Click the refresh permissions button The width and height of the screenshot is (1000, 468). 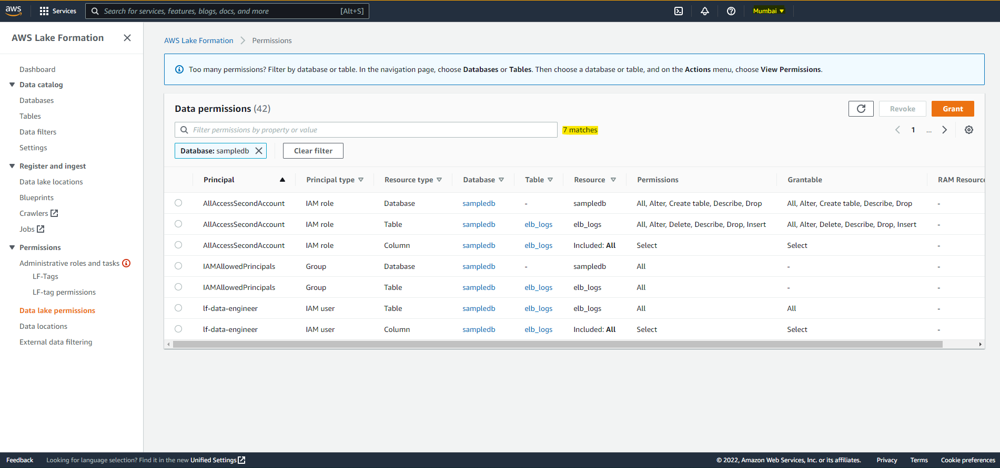click(x=861, y=109)
